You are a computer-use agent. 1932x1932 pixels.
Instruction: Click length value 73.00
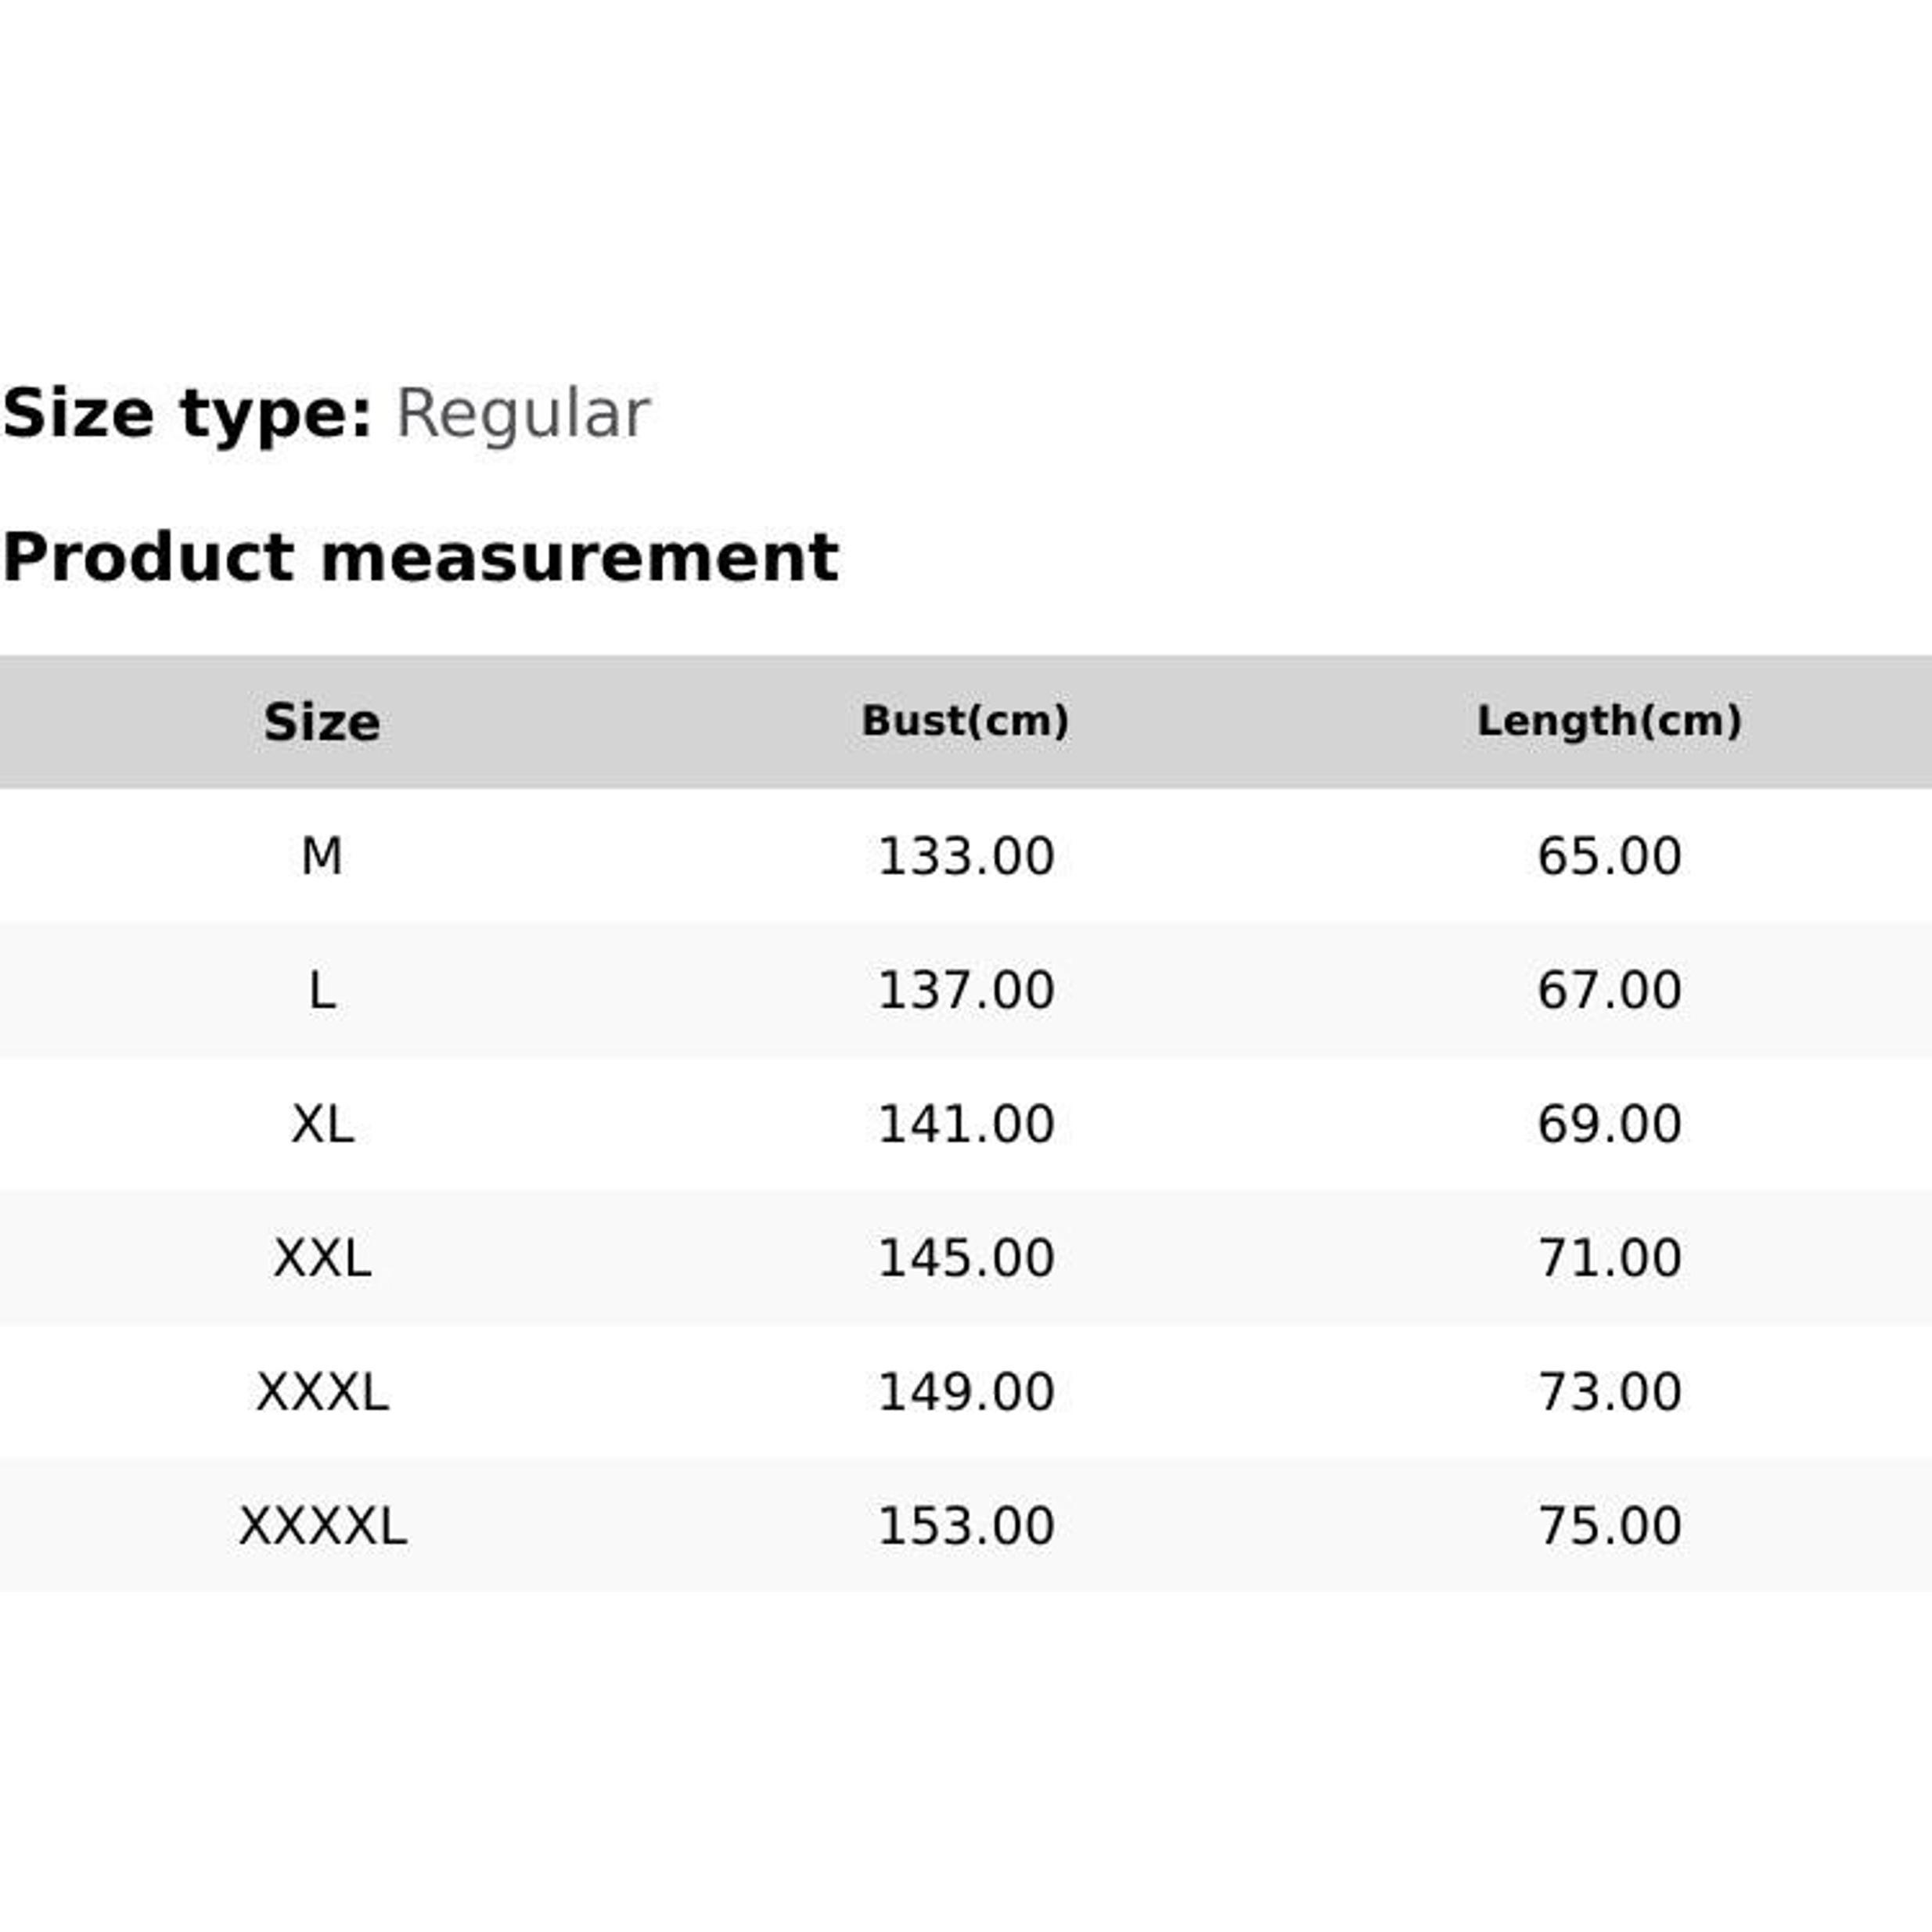(1609, 1392)
